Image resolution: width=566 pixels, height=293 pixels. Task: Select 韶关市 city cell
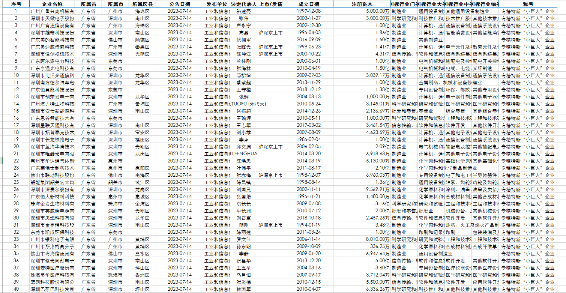coord(115,182)
